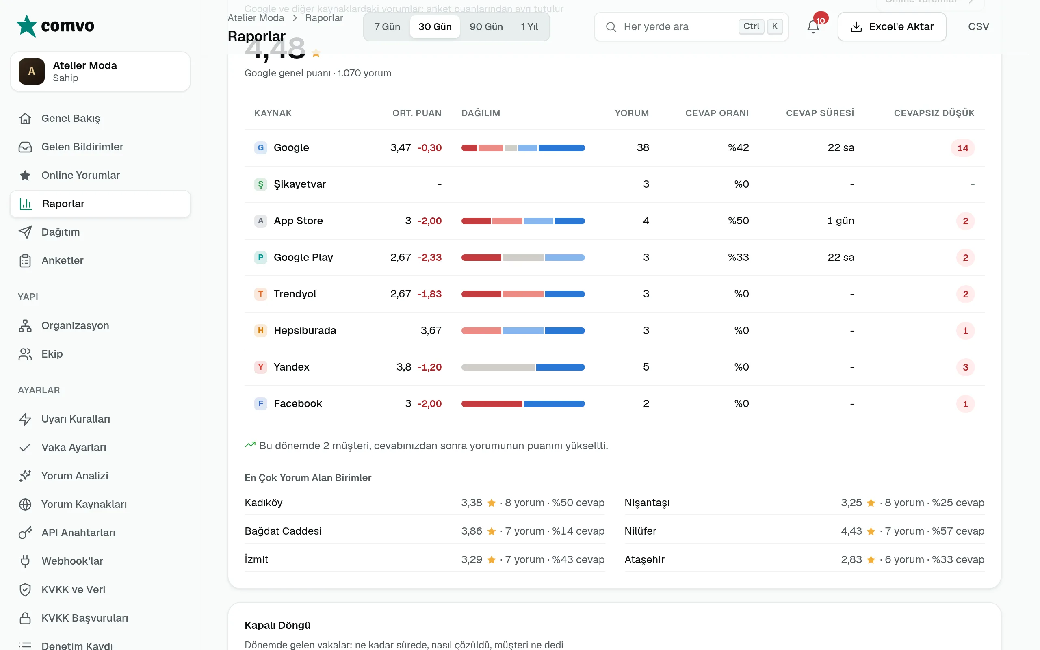Viewport: 1040px width, 650px height.
Task: Select the 1 Yıl period
Action: pos(529,27)
